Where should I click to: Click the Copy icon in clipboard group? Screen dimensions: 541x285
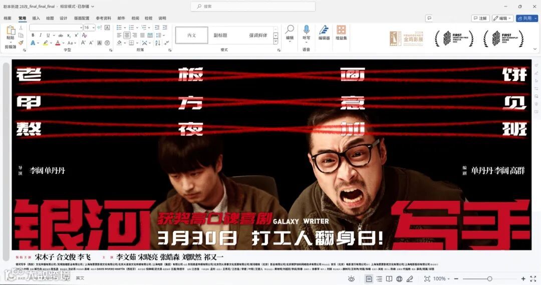[21, 35]
